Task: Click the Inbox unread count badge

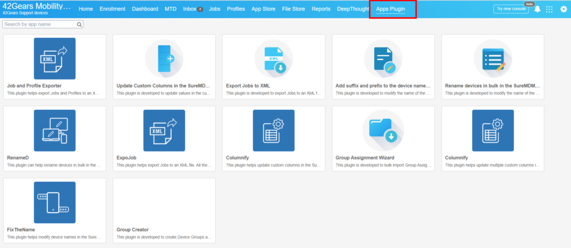Action: coord(200,9)
